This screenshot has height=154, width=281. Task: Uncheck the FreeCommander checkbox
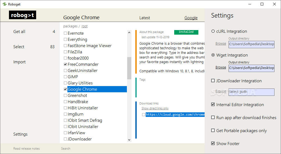click(65, 64)
